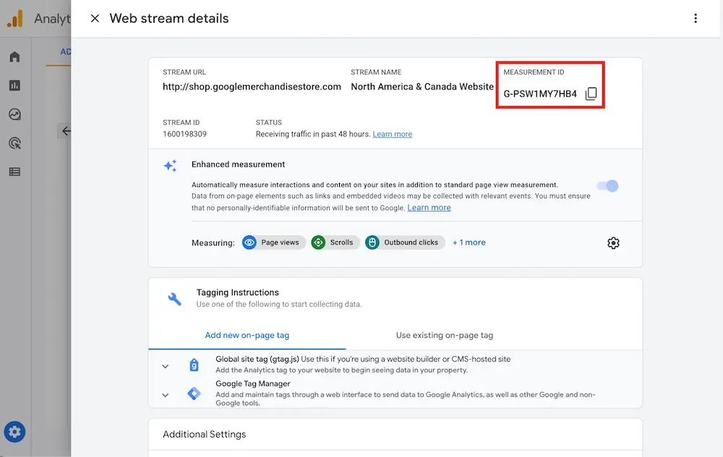The height and width of the screenshot is (457, 723).
Task: Open Enhanced measurement gear settings
Action: (x=613, y=243)
